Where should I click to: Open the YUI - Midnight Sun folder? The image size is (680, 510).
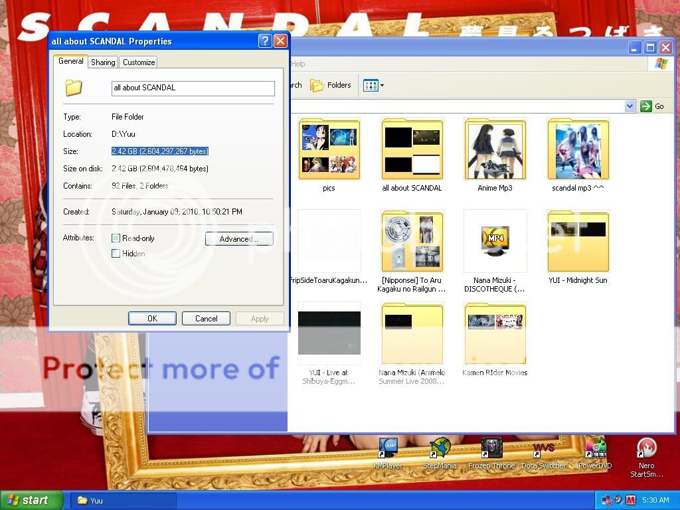[578, 241]
